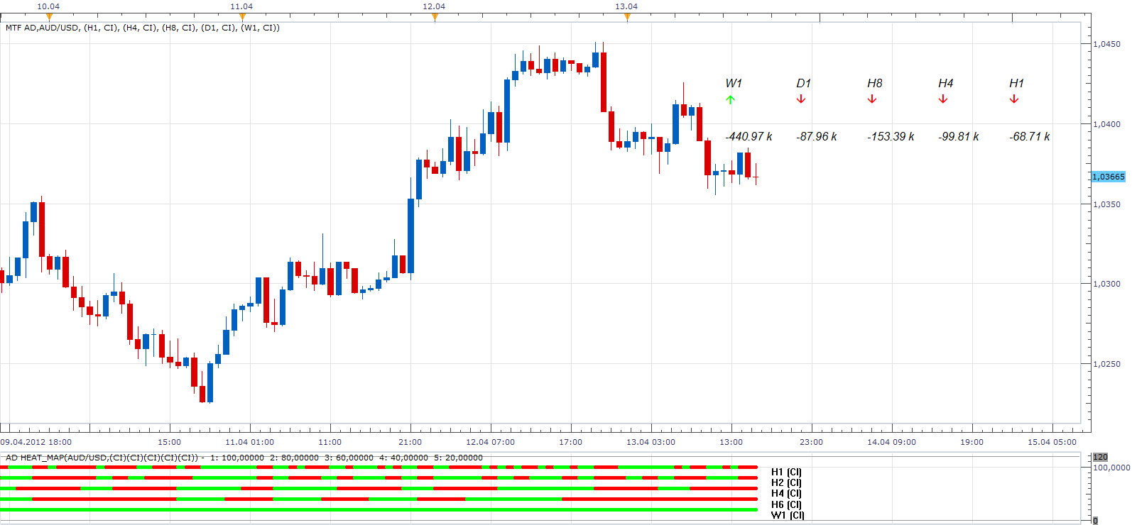1132x525 pixels.
Task: Click the red down arrow under H1
Action: point(1014,99)
